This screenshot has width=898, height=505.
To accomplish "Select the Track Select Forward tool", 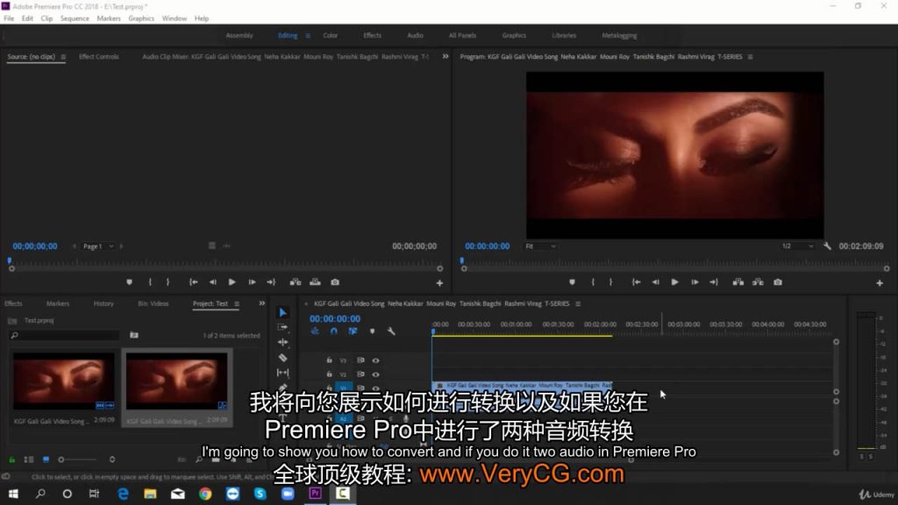I will [x=283, y=327].
